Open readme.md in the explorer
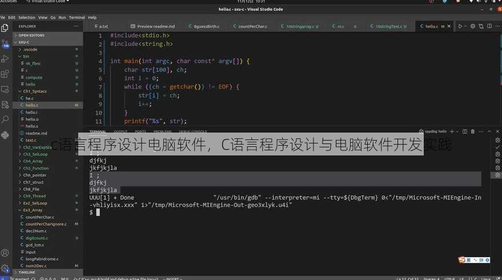The image size is (502, 280). [48, 133]
